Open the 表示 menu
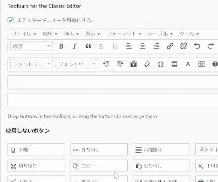 pos(93,34)
